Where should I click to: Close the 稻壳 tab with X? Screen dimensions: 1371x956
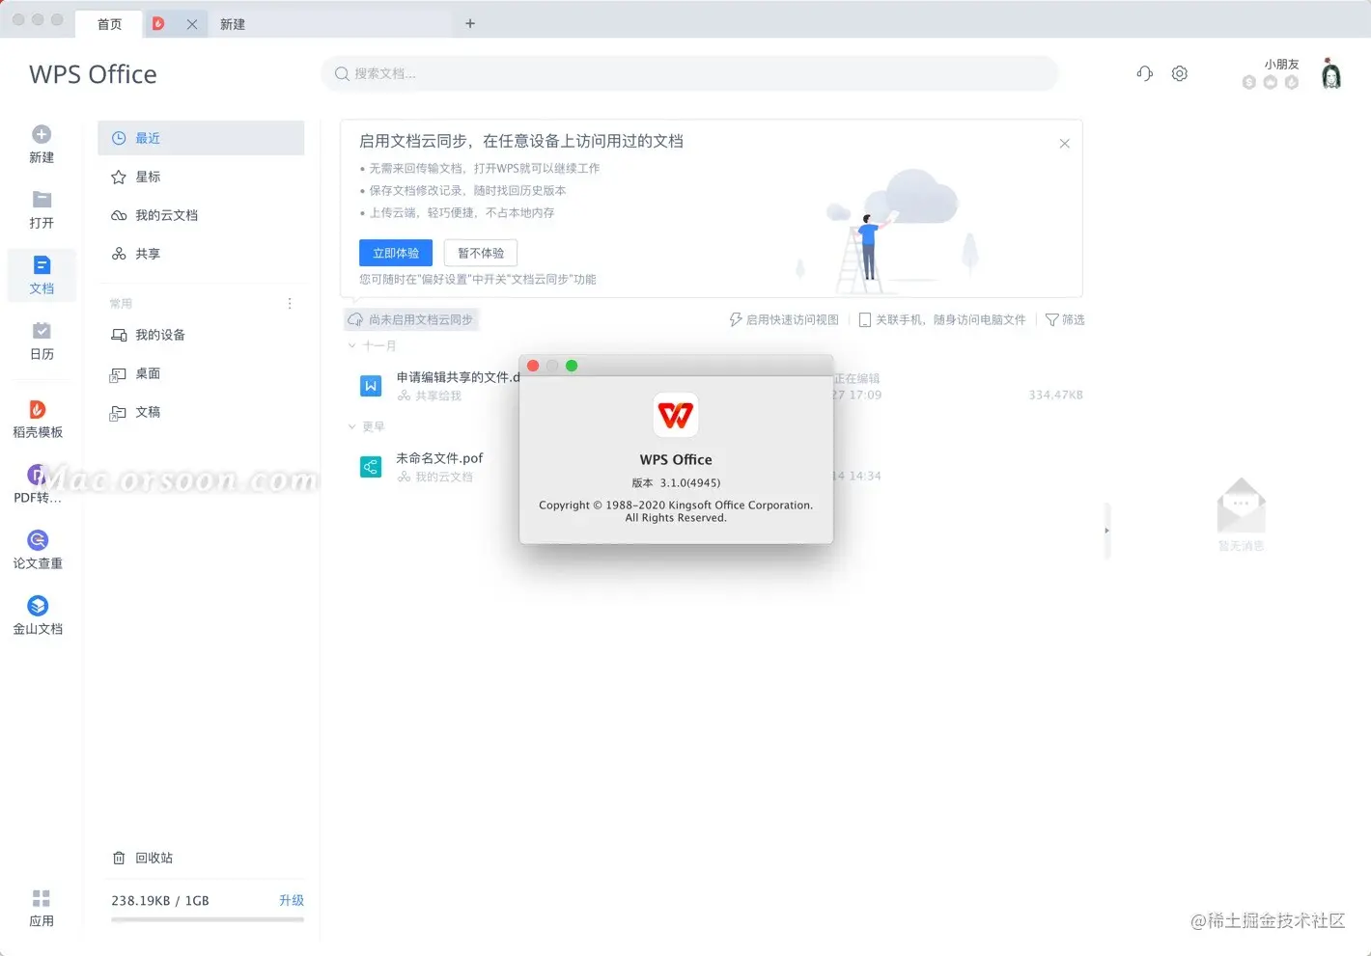click(192, 24)
